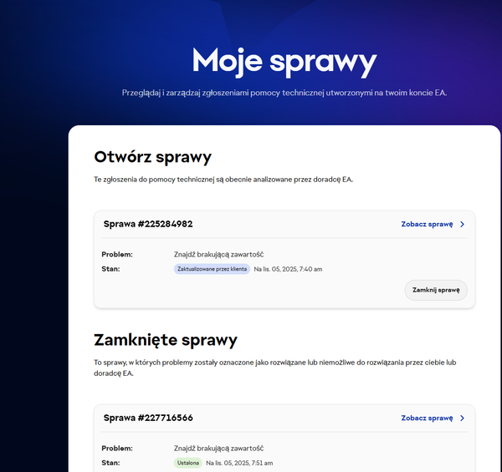Select the 'Sprawa #227716566' case title
The image size is (502, 472).
click(148, 418)
